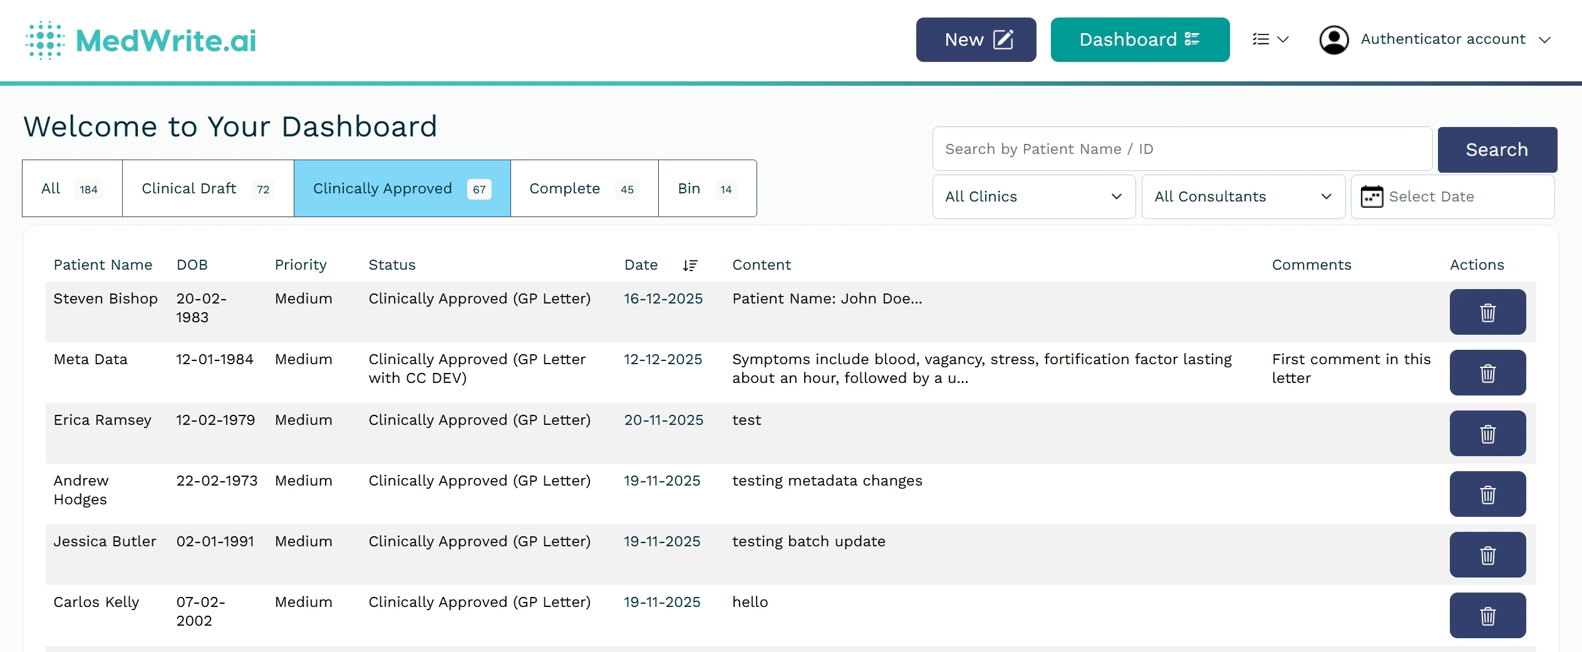1582x652 pixels.
Task: Delete Steven Bishop's letter via trash icon
Action: tap(1488, 312)
